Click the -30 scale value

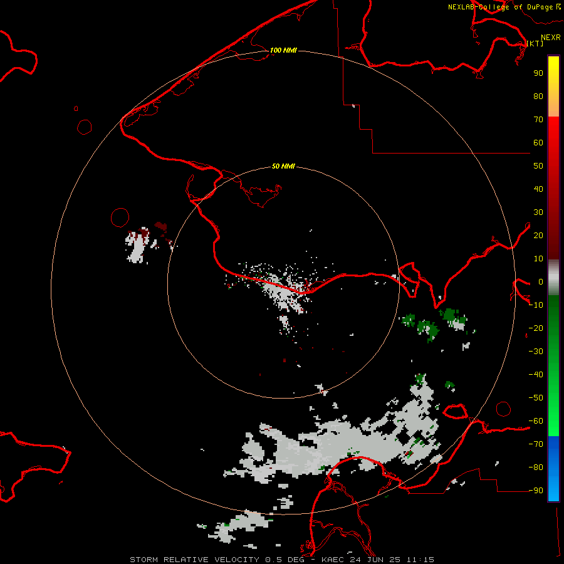(536, 352)
